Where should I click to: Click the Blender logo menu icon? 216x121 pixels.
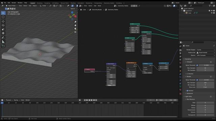point(2,3)
